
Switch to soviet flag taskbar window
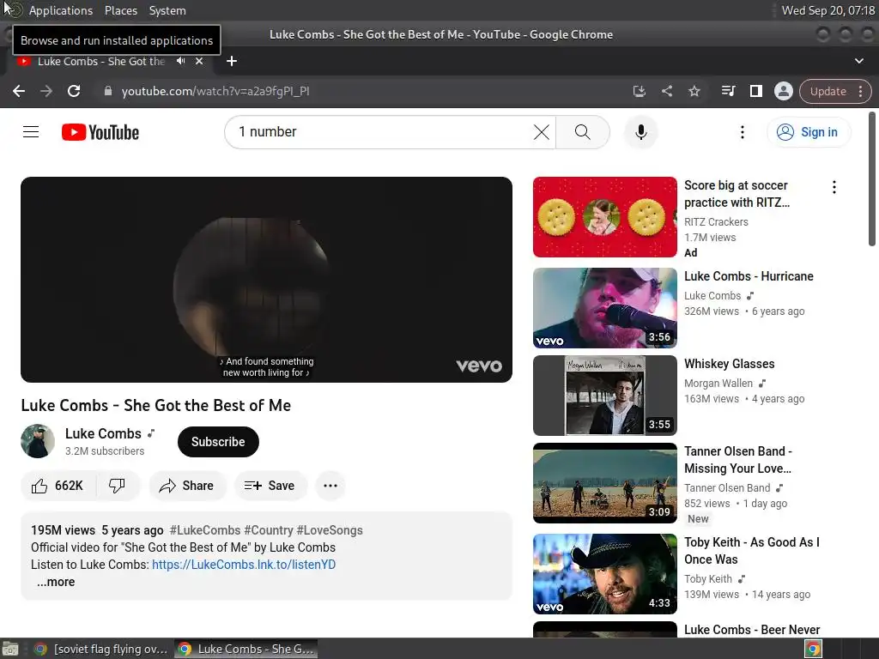(x=101, y=649)
